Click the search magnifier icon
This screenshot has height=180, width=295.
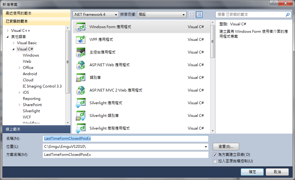point(288,15)
